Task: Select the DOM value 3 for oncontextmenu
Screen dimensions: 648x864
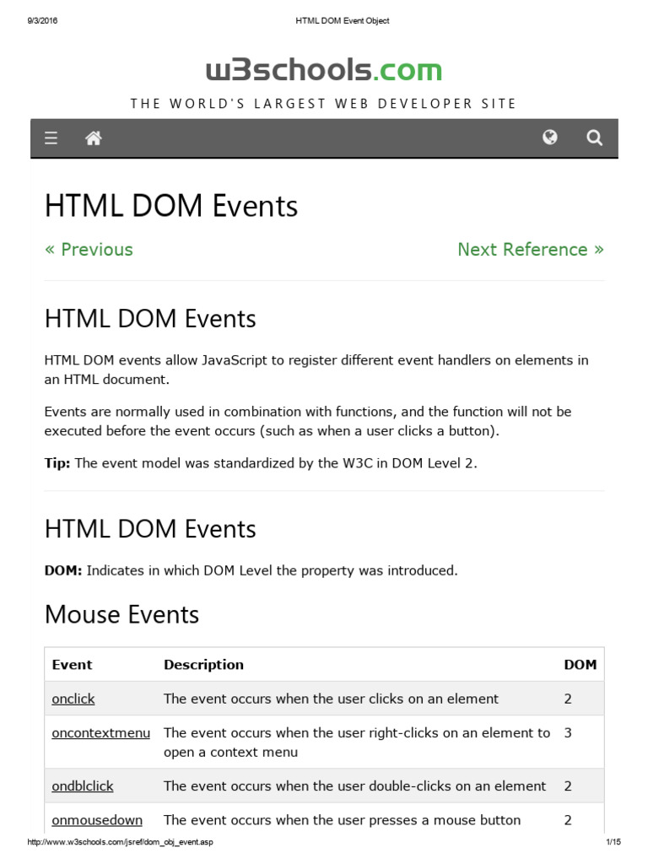Action: click(568, 733)
